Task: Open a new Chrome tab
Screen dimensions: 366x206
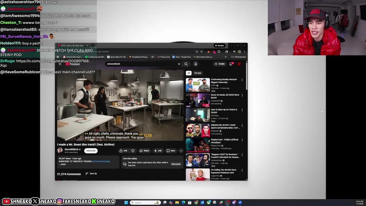Action: coord(92,45)
